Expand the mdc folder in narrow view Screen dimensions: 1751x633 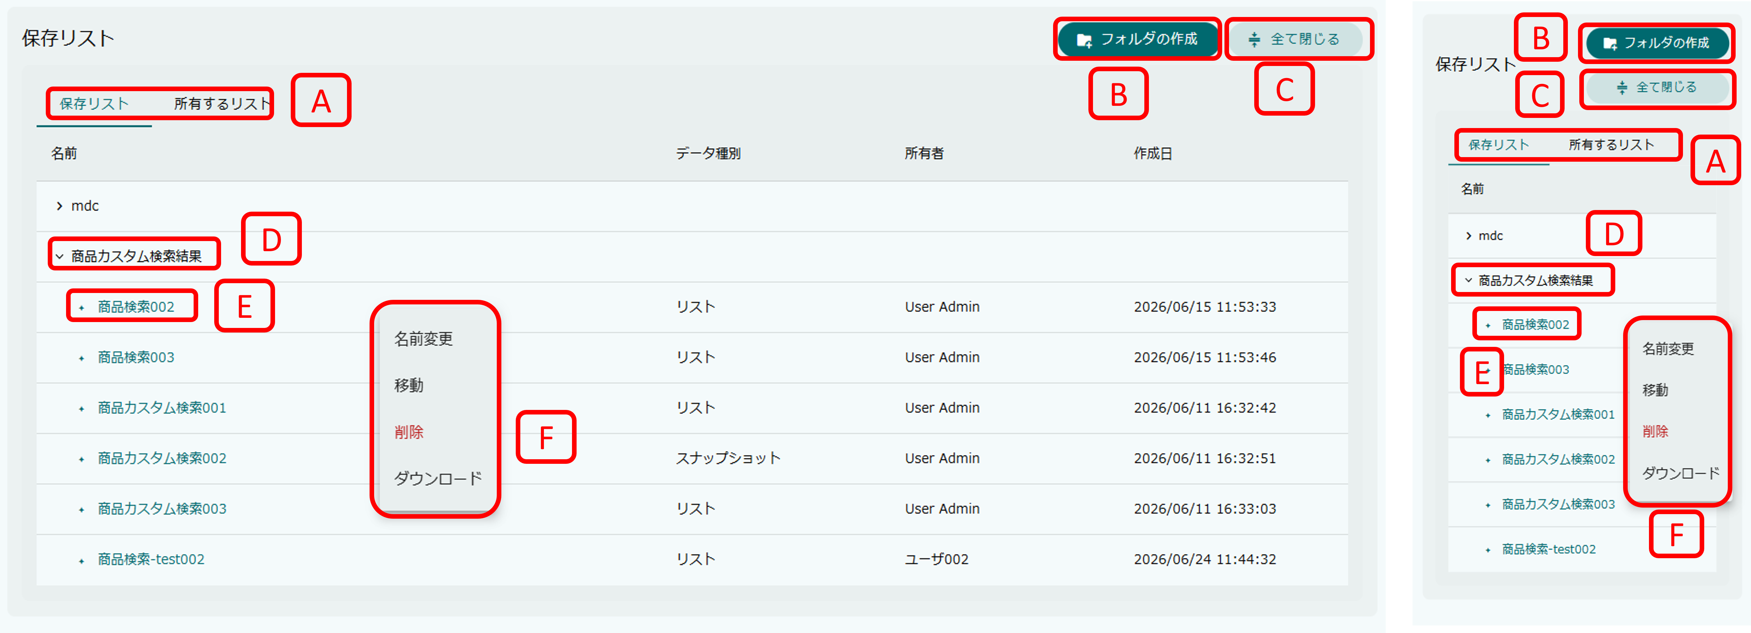tap(1469, 236)
